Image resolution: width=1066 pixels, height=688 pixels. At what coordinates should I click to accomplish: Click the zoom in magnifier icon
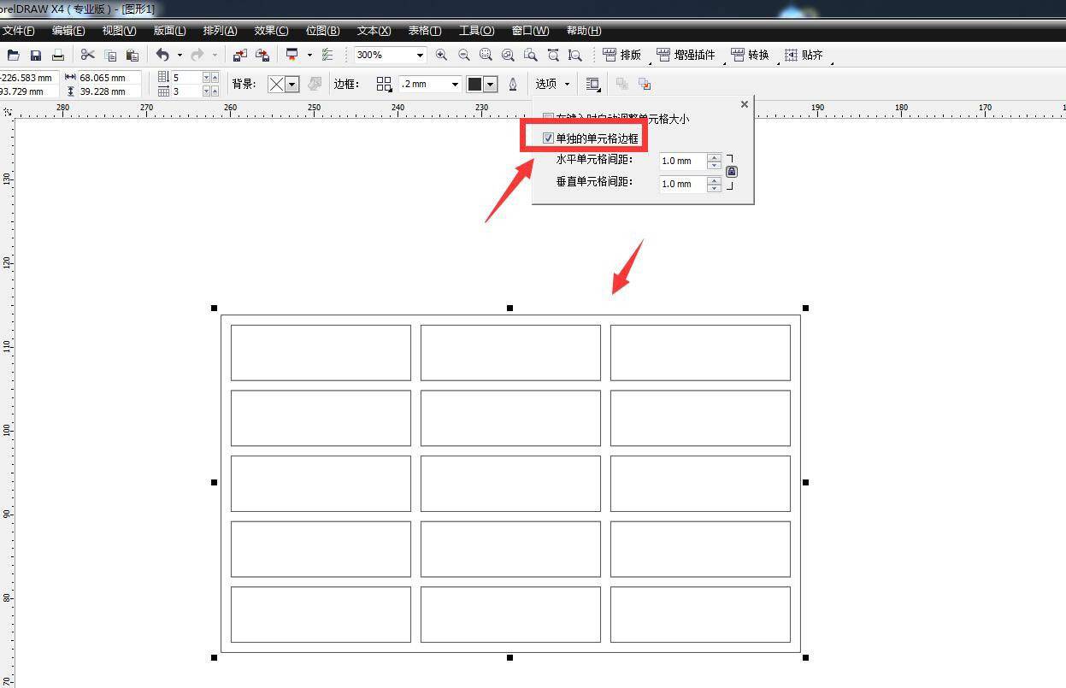pos(441,55)
